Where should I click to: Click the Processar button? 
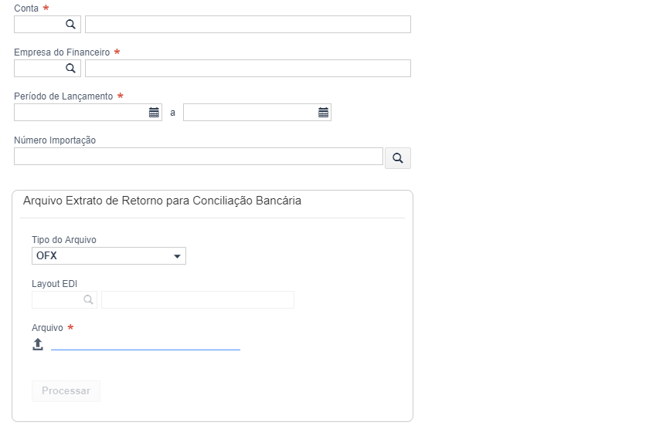[66, 391]
